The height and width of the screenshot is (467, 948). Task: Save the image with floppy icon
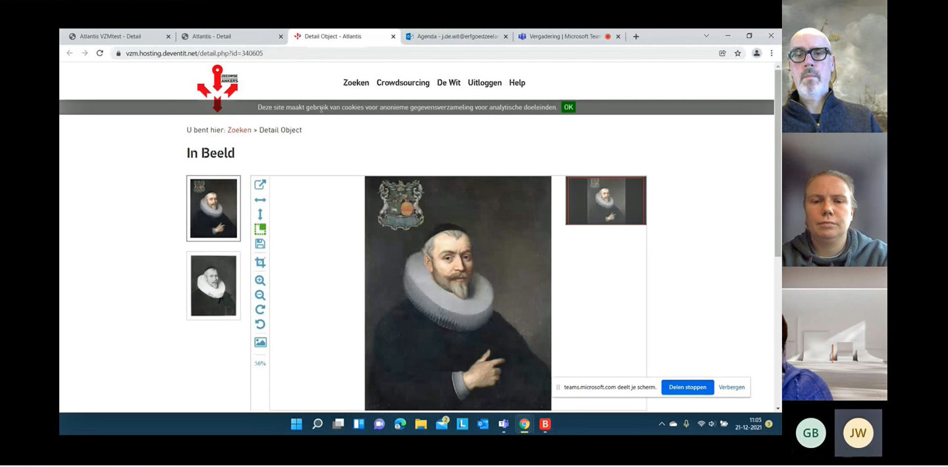pos(260,244)
